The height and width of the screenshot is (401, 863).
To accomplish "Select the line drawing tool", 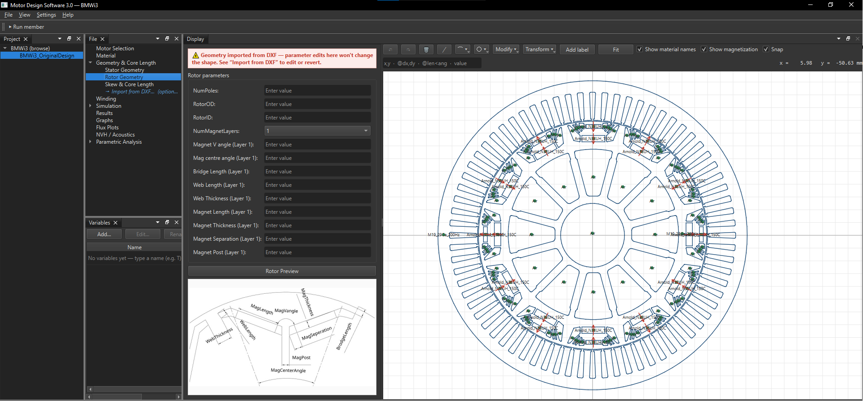I will (x=444, y=49).
